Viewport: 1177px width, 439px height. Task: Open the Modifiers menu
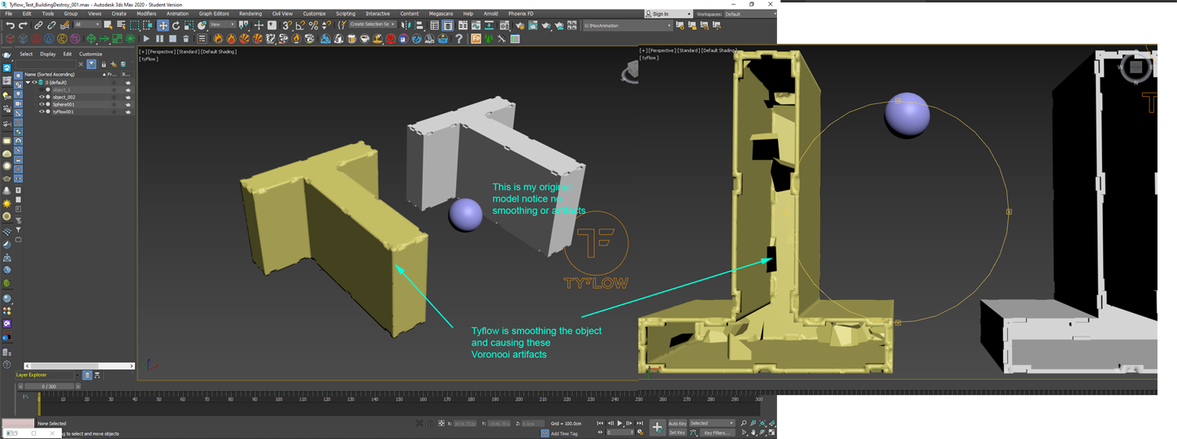pyautogui.click(x=146, y=14)
